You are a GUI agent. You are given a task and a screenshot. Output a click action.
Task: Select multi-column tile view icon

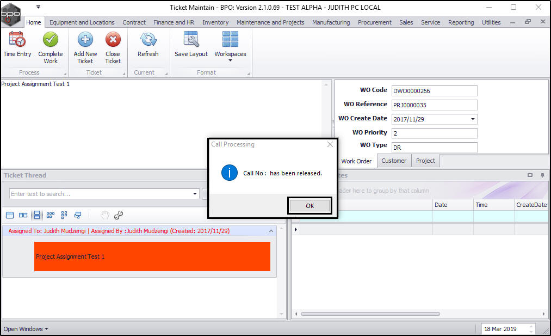[x=64, y=215]
